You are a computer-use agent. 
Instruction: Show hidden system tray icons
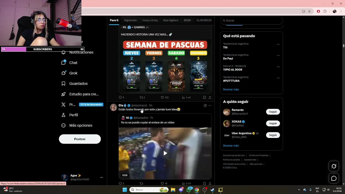[x=299, y=190]
